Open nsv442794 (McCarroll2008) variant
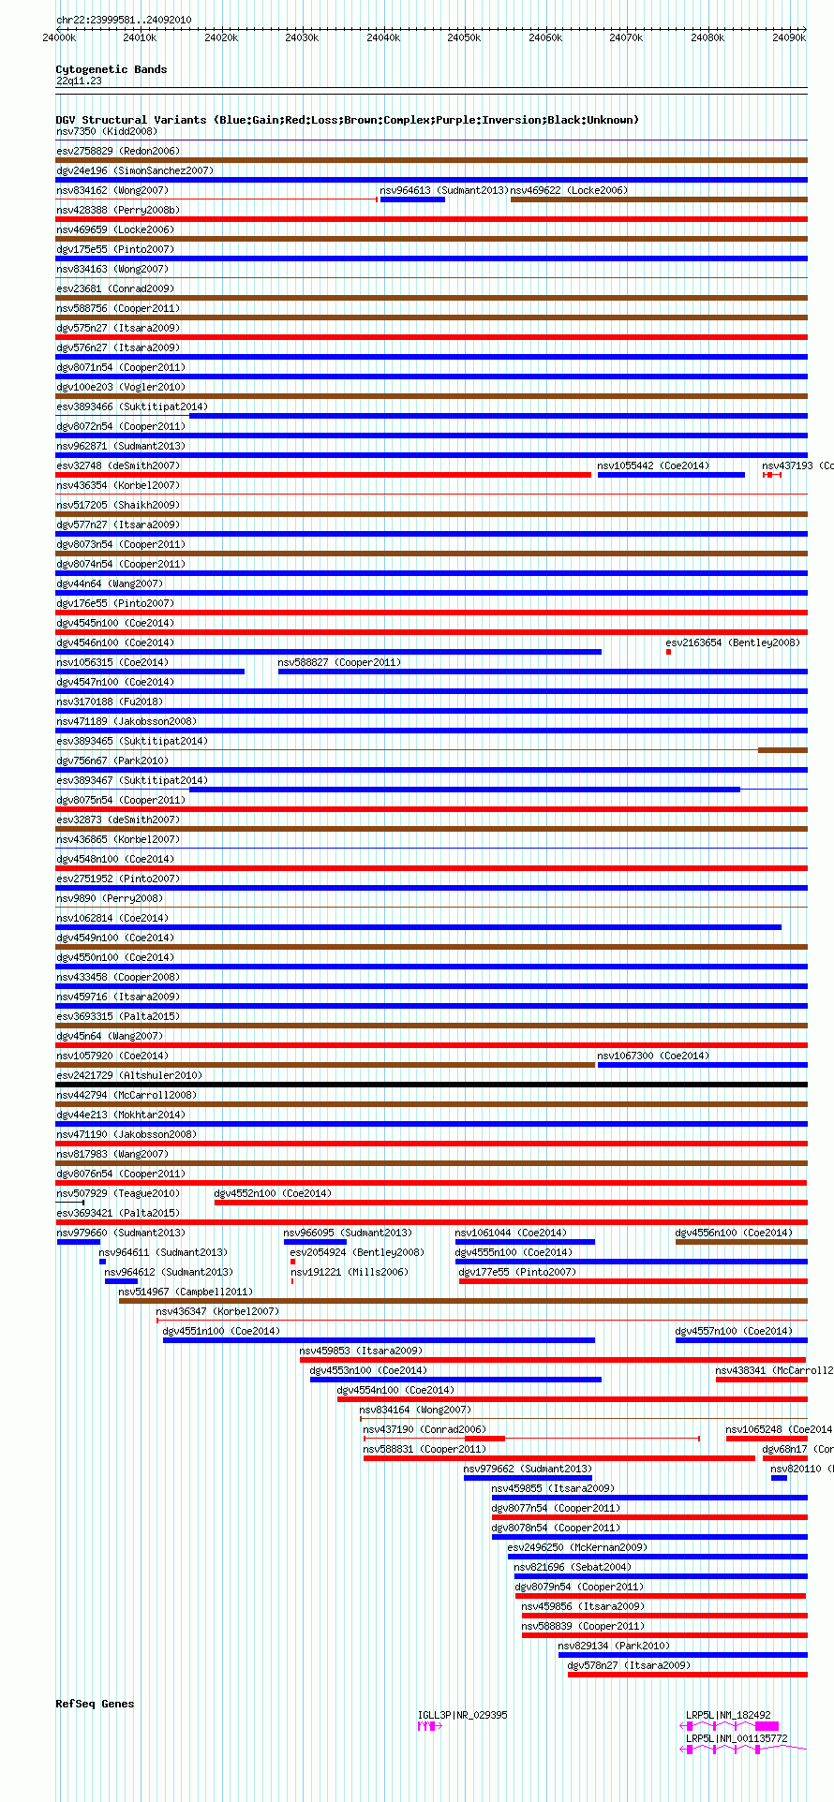 click(127, 1095)
